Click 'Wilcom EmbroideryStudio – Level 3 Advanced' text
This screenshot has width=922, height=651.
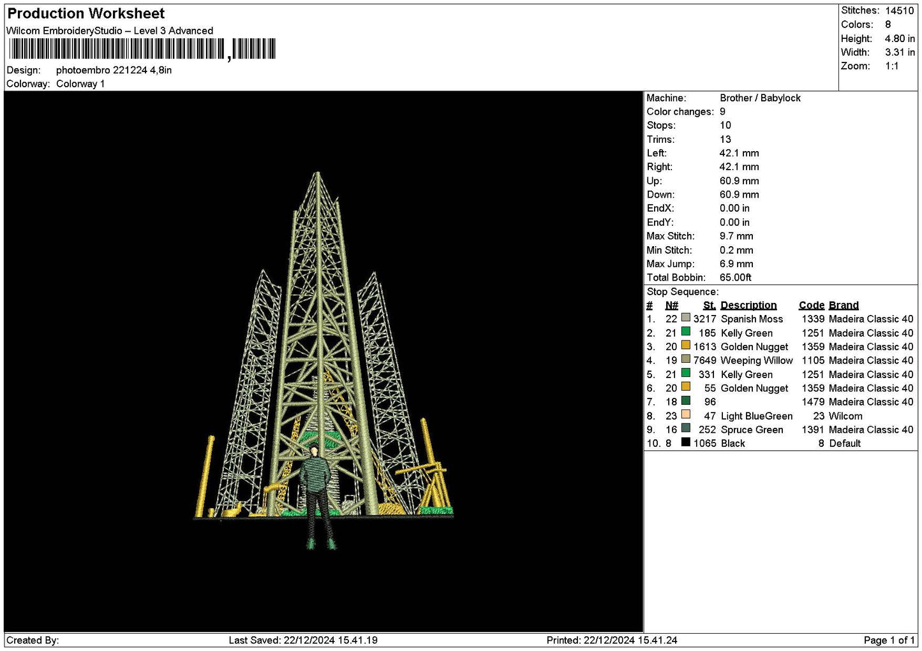[x=110, y=31]
